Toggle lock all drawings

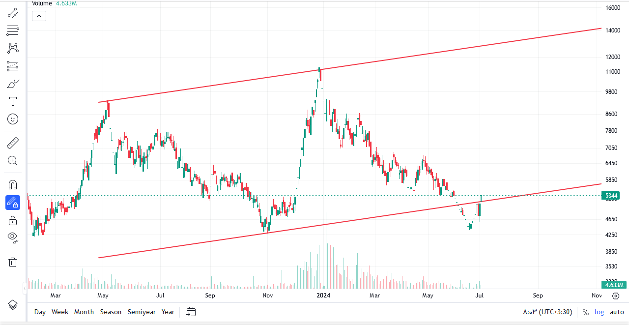[13, 220]
